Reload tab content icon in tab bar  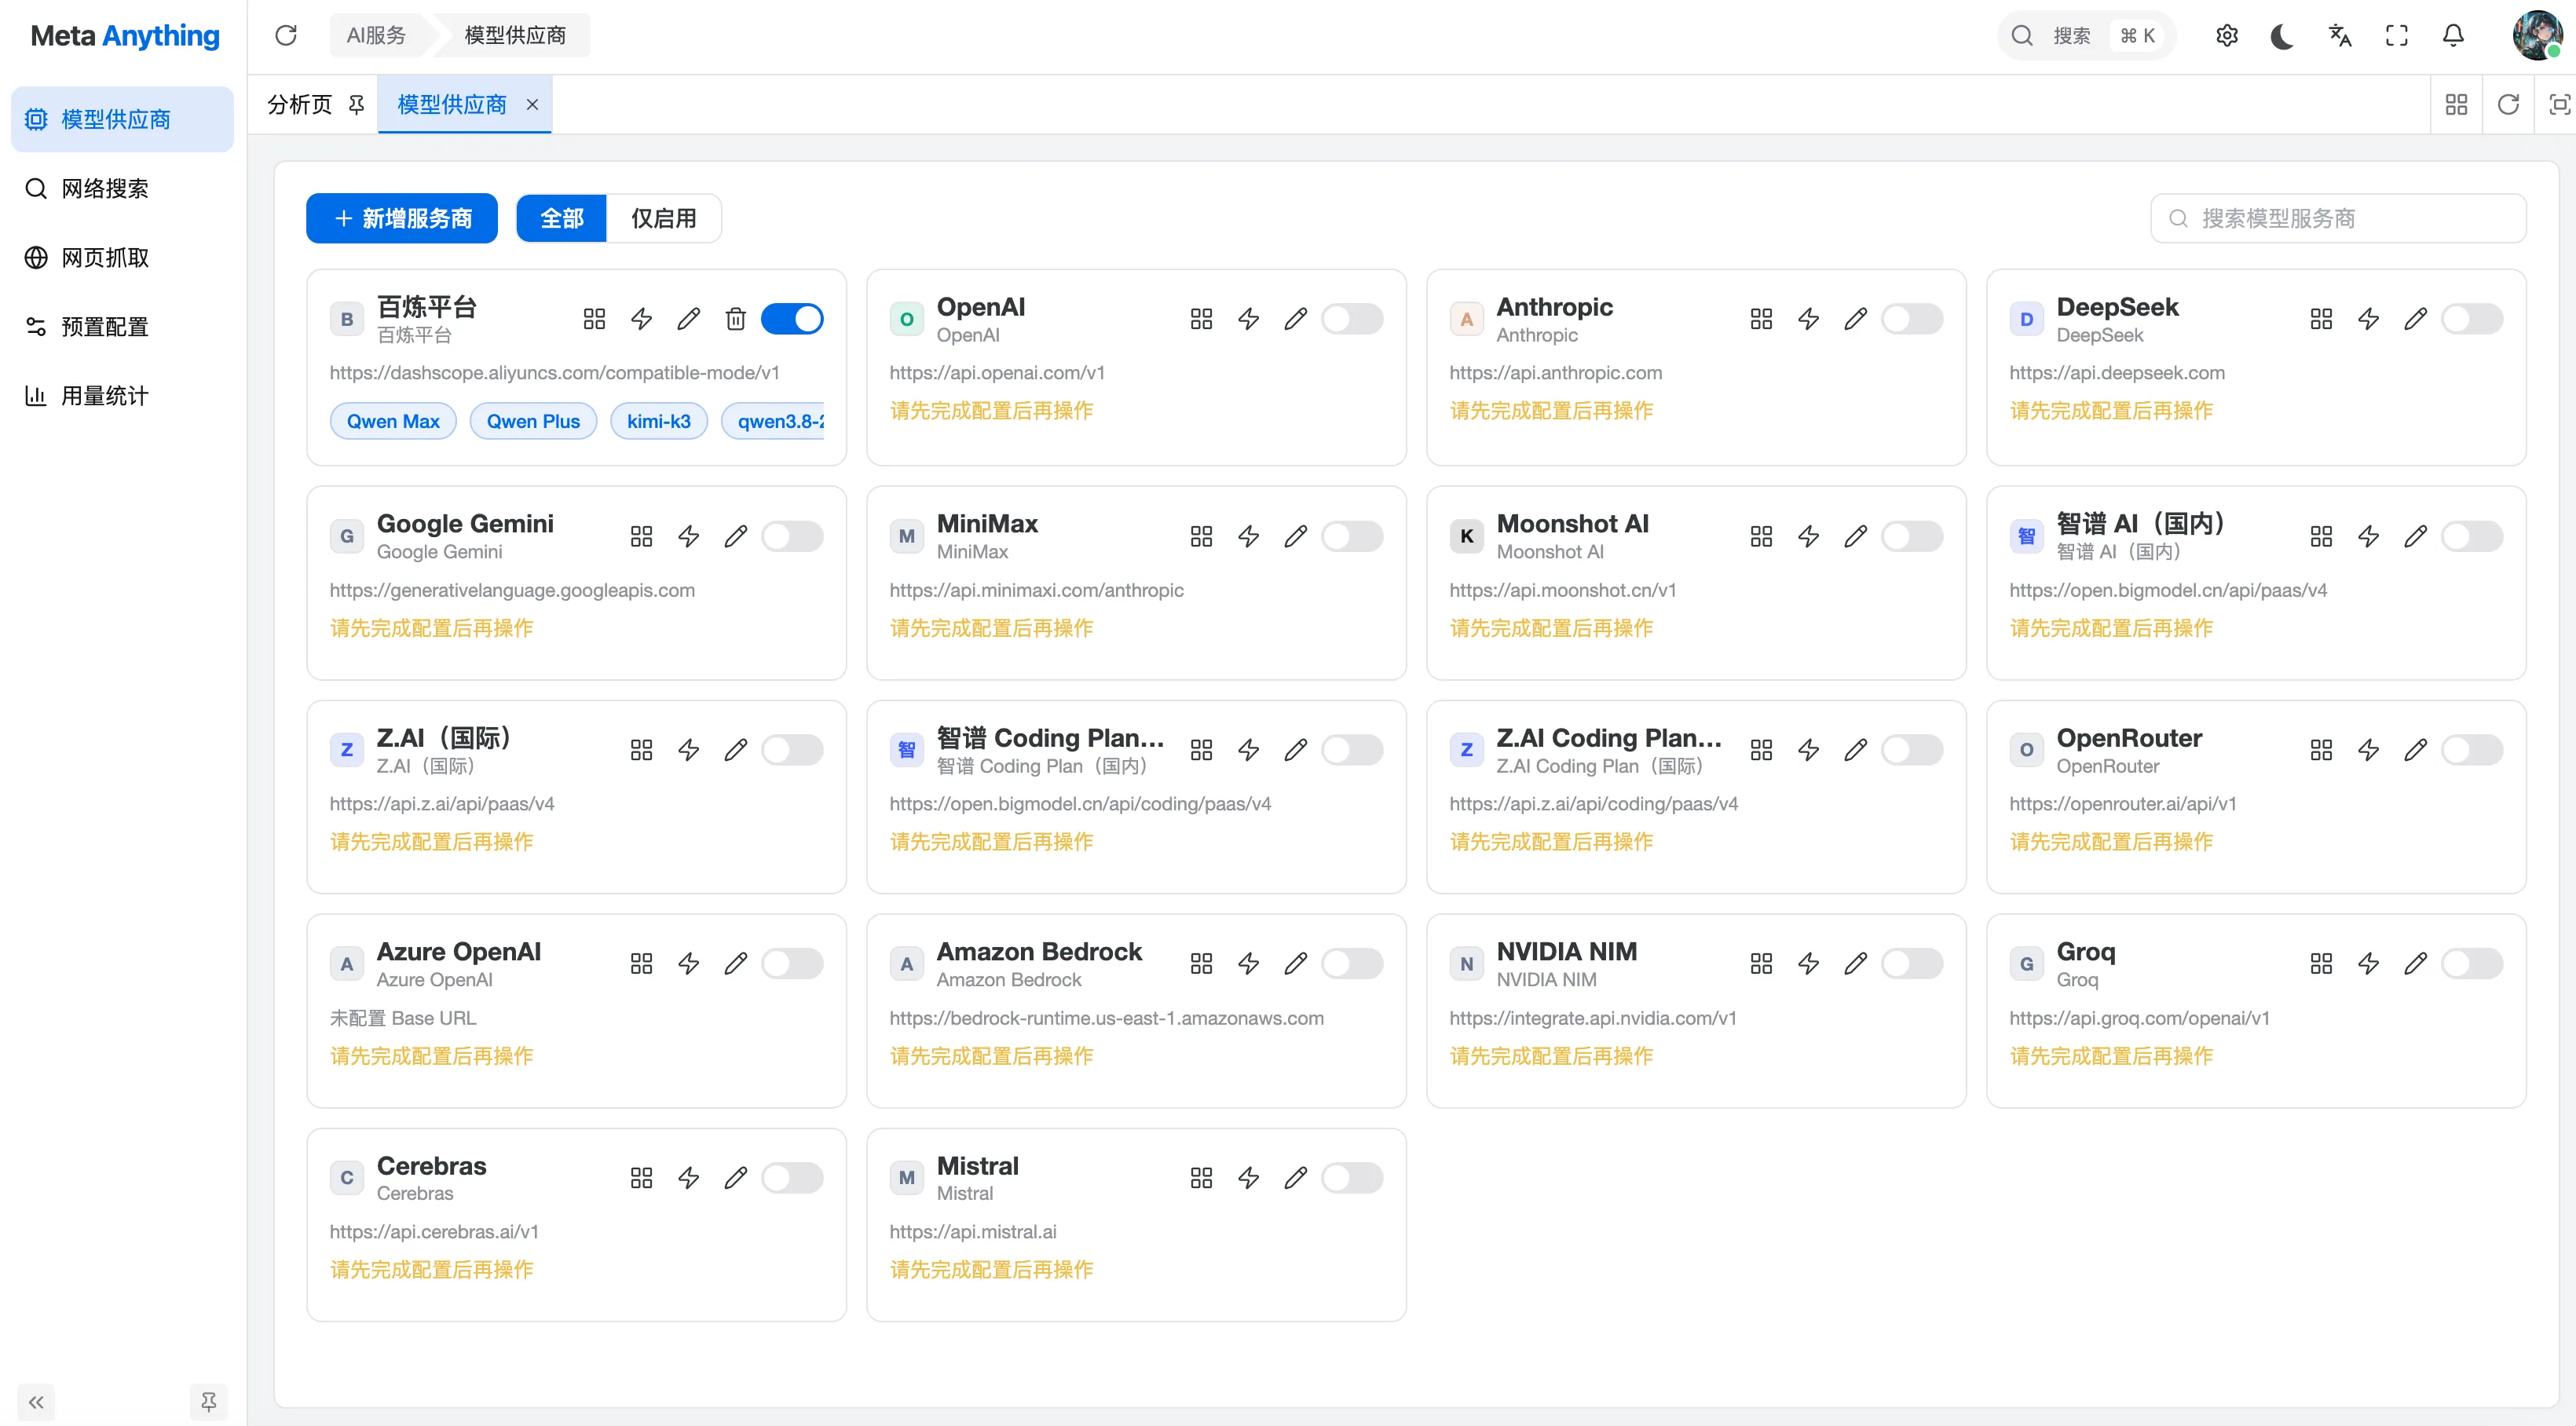click(2508, 104)
